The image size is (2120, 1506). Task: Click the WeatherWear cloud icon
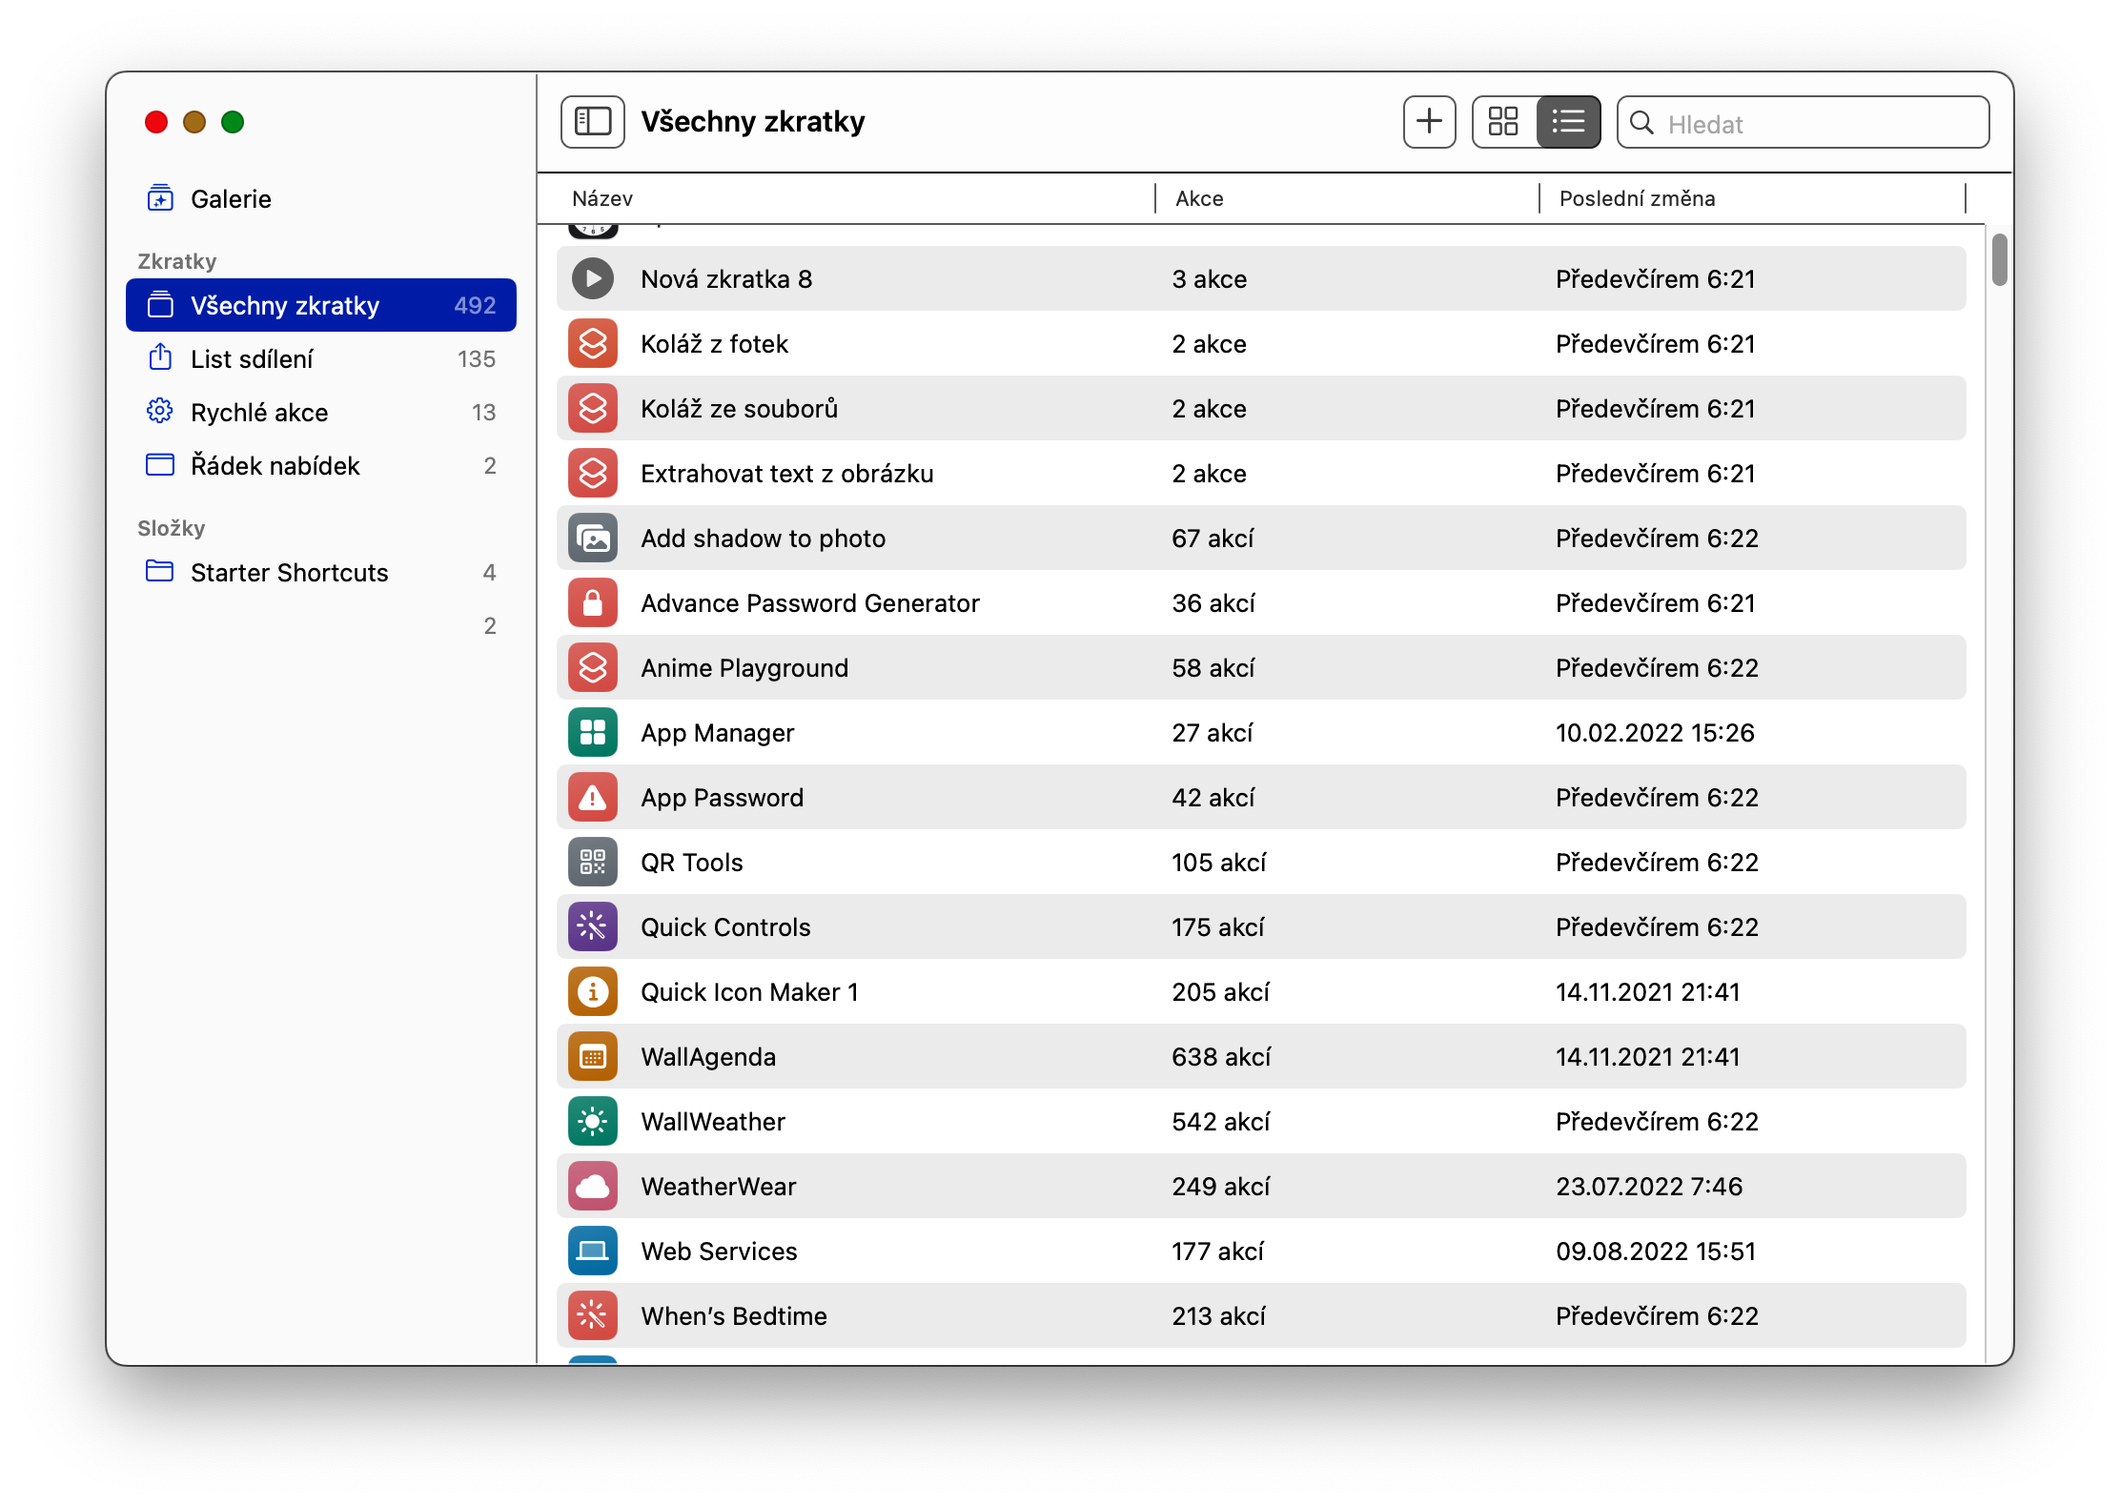[x=593, y=1187]
